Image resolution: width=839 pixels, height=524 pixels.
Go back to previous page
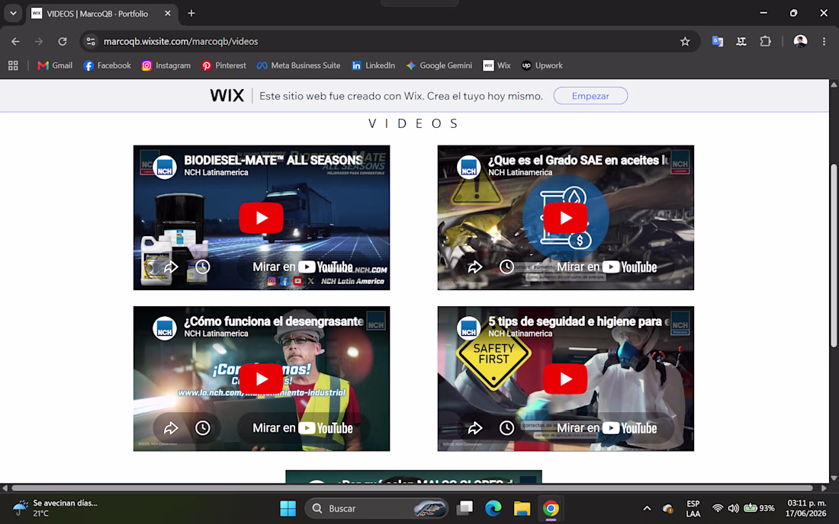coord(15,41)
